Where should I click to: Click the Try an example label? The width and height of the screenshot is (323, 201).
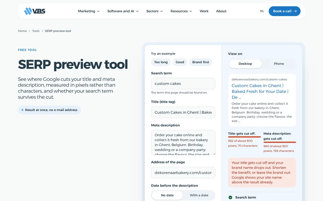click(x=163, y=54)
